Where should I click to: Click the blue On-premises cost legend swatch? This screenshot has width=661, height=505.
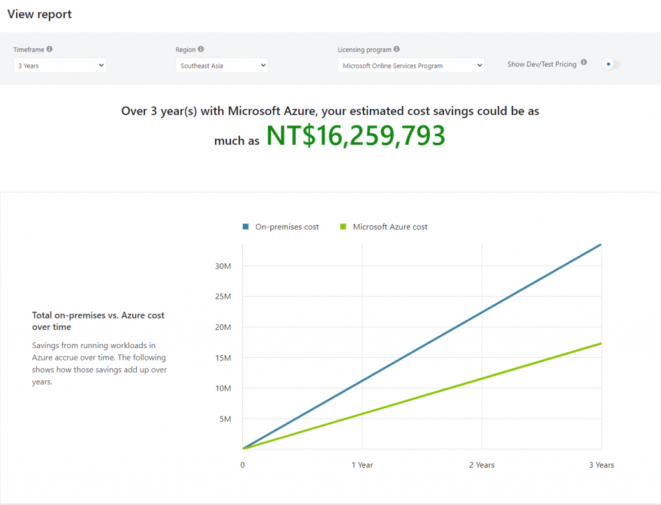pos(245,227)
